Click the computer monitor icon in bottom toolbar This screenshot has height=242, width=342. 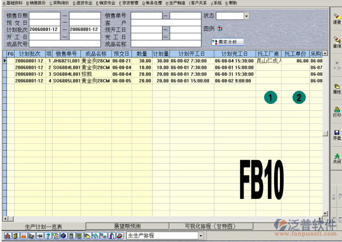pos(79,236)
